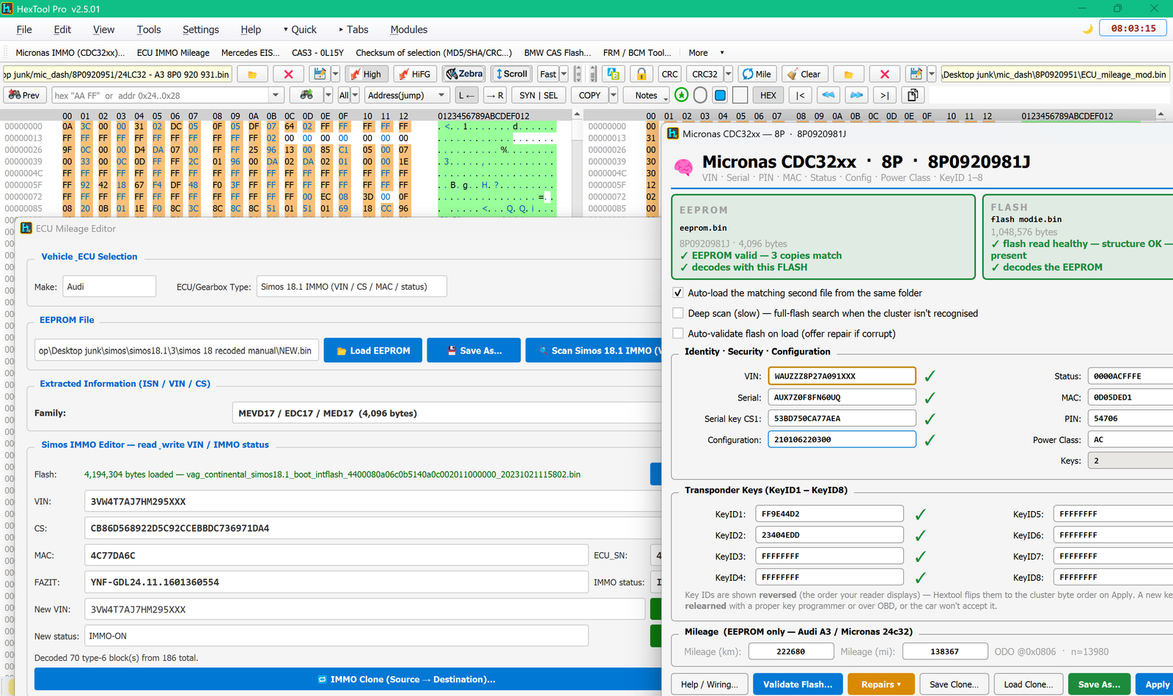Toggle HEX display mode
Screen dimensions: 1173x696
(768, 95)
